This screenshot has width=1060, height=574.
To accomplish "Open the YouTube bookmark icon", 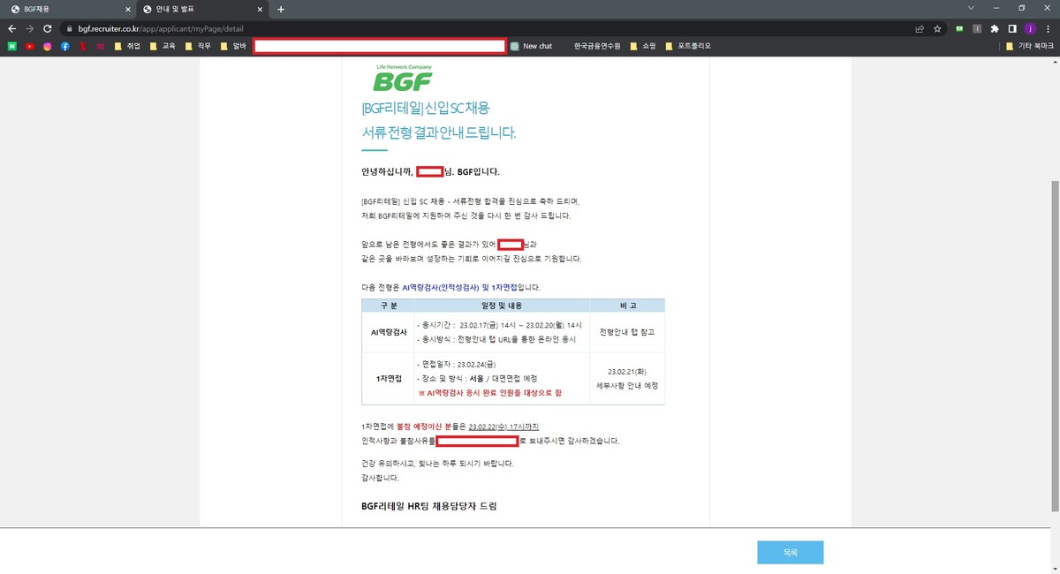I will pyautogui.click(x=29, y=46).
